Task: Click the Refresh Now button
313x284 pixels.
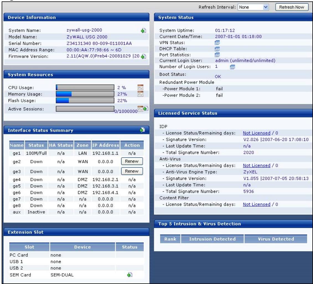Action: [x=292, y=7]
